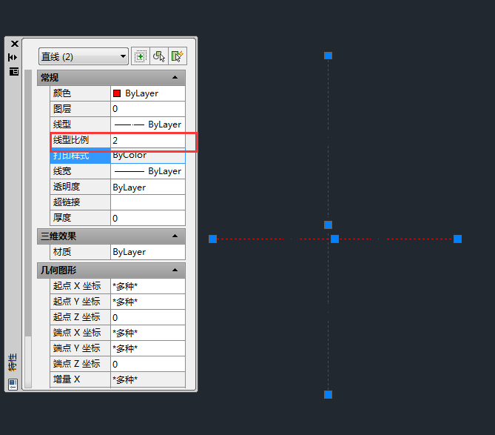The image size is (495, 435).
Task: Open the 直线 (2) object type dropdown
Action: (x=84, y=56)
